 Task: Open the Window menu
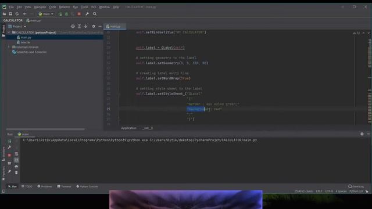104,7
